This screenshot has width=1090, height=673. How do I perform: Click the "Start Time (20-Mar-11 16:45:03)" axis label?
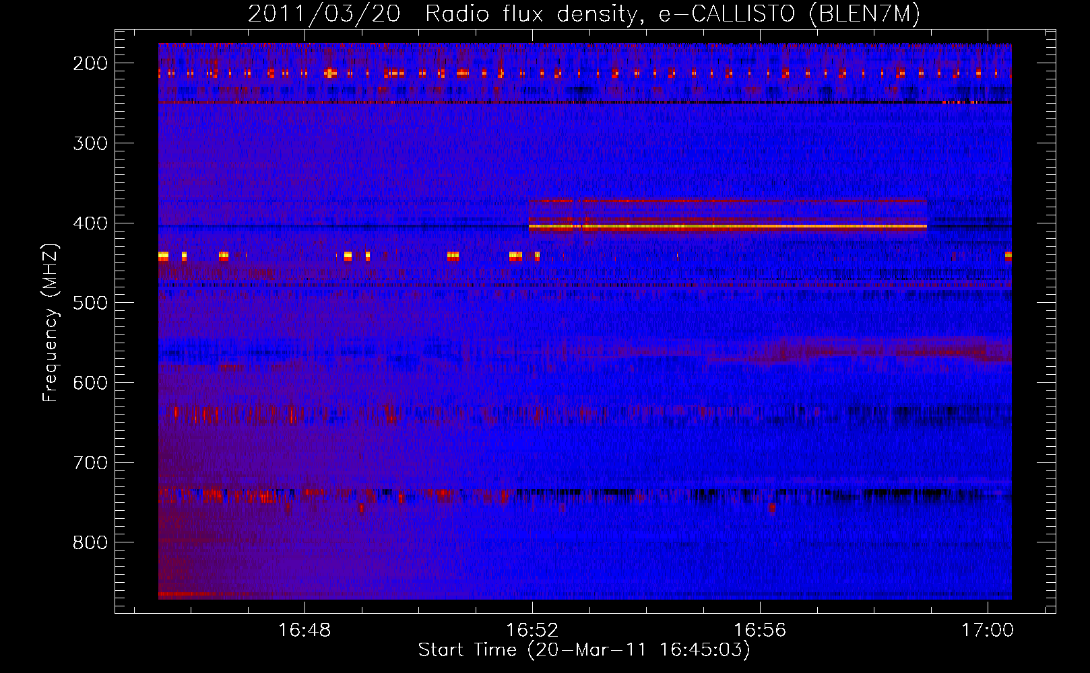584,650
